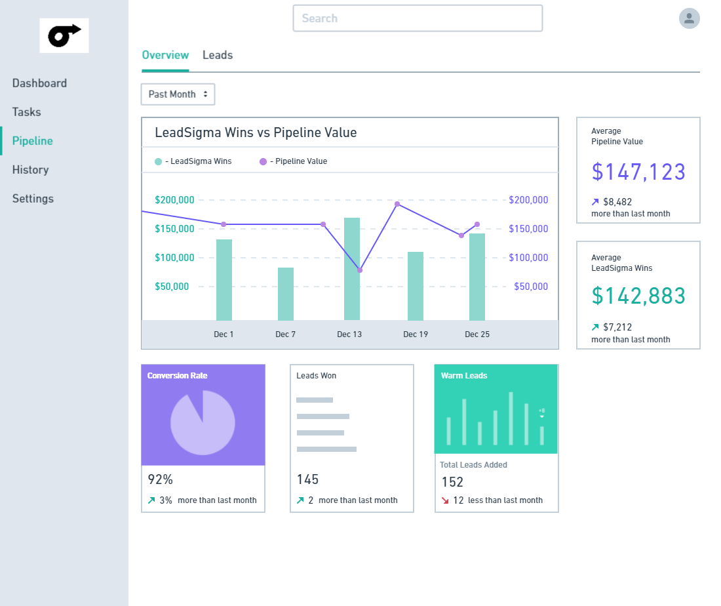Image resolution: width=721 pixels, height=606 pixels.
Task: Click the Total Leads Added label
Action: click(x=473, y=465)
